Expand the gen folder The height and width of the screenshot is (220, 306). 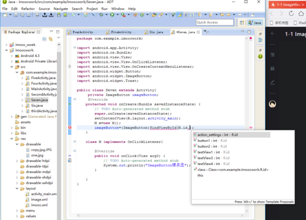pos(12,117)
